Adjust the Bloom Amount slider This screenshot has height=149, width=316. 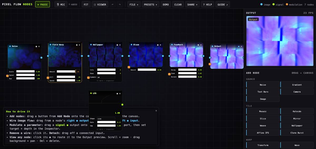[147, 70]
